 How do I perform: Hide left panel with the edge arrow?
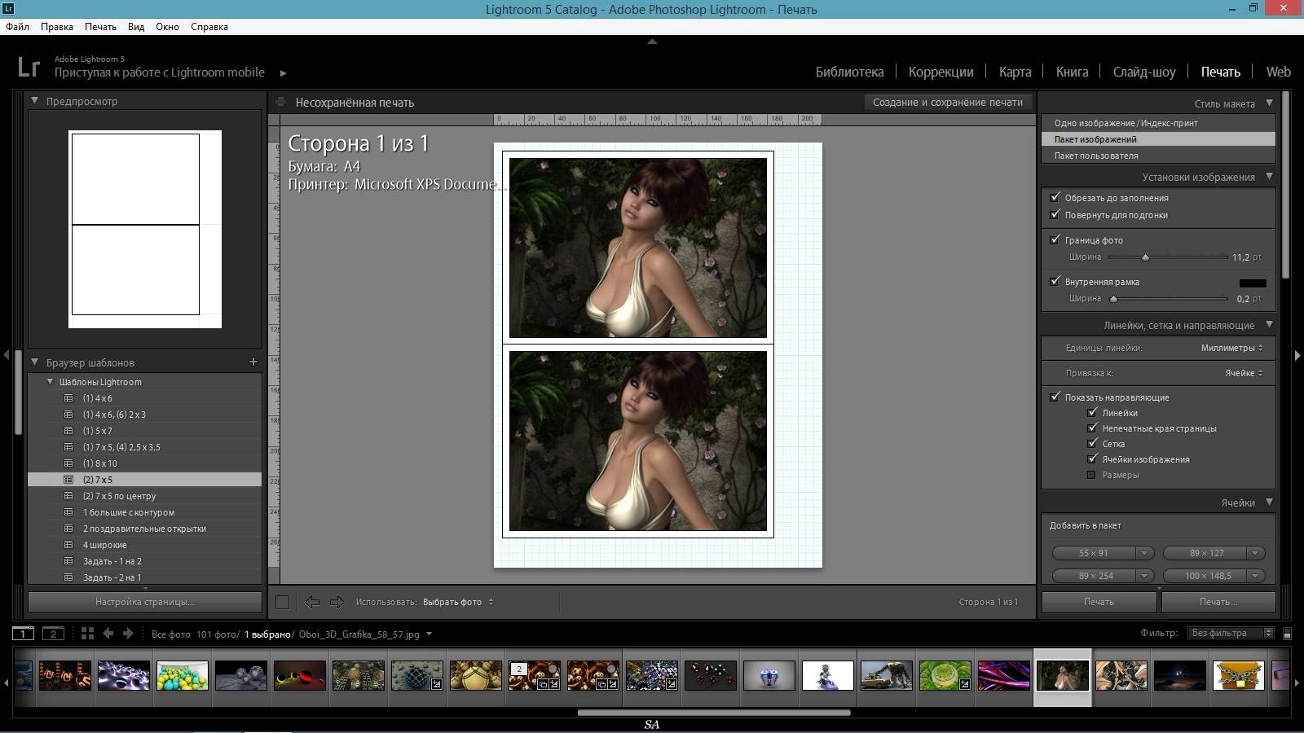7,355
